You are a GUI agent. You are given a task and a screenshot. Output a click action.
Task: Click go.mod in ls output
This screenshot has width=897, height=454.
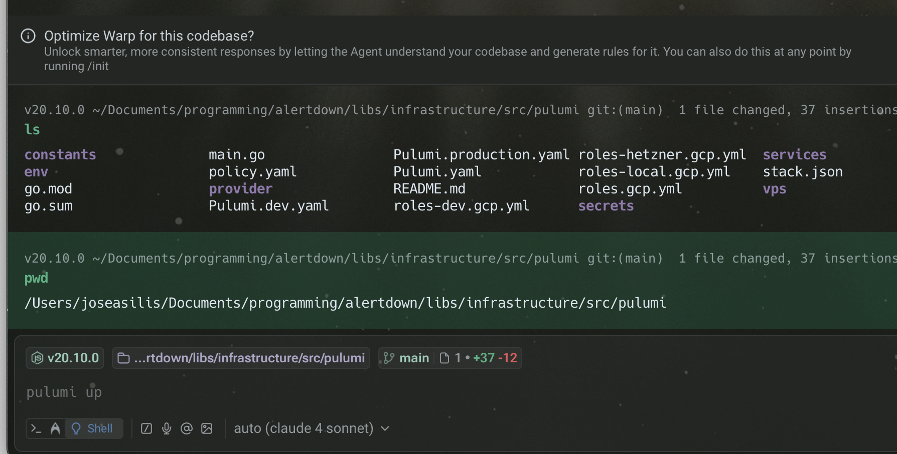coord(48,189)
